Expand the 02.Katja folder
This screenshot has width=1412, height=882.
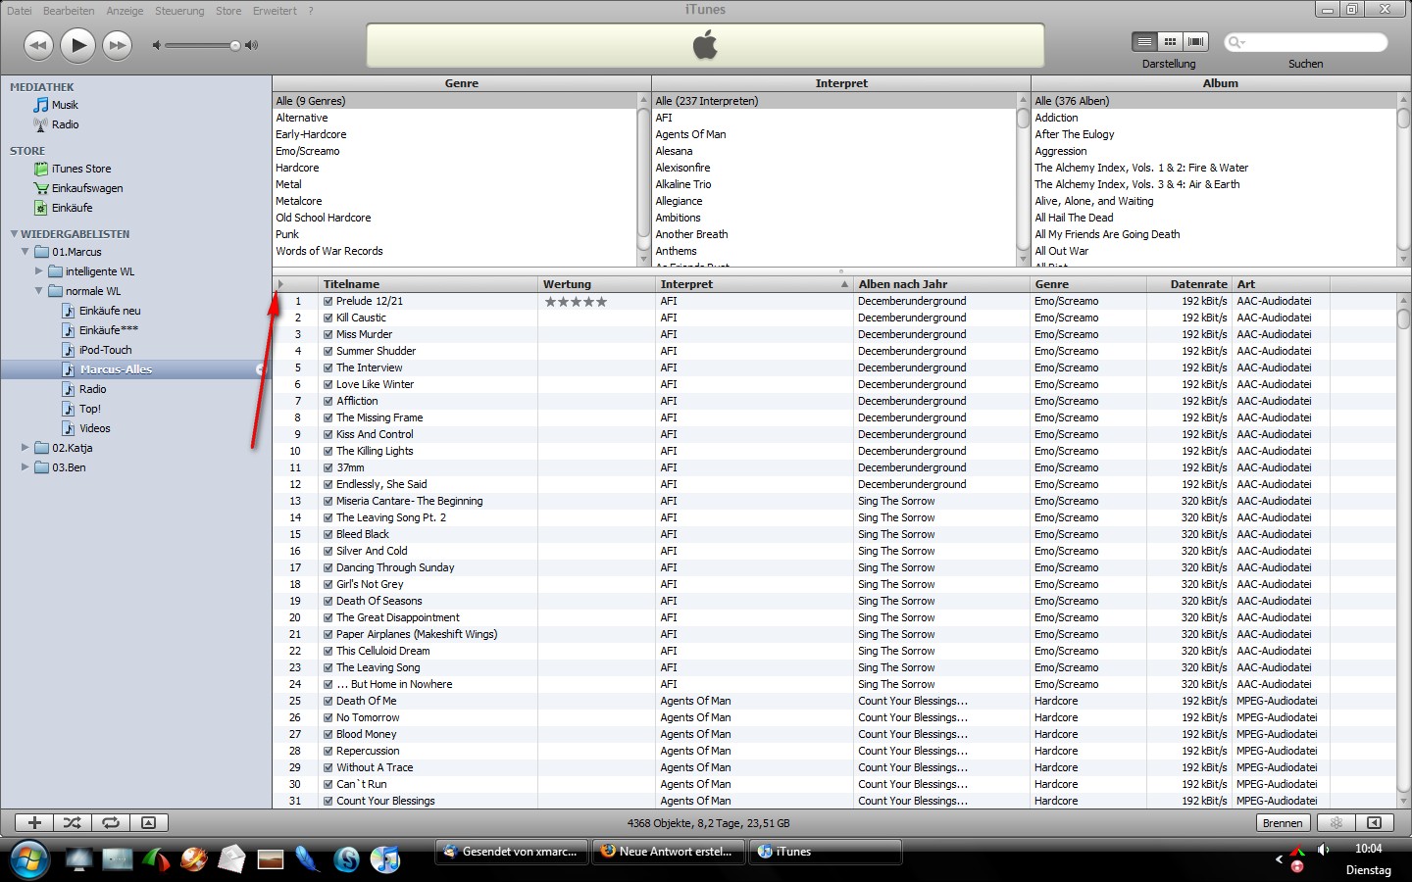pos(25,448)
